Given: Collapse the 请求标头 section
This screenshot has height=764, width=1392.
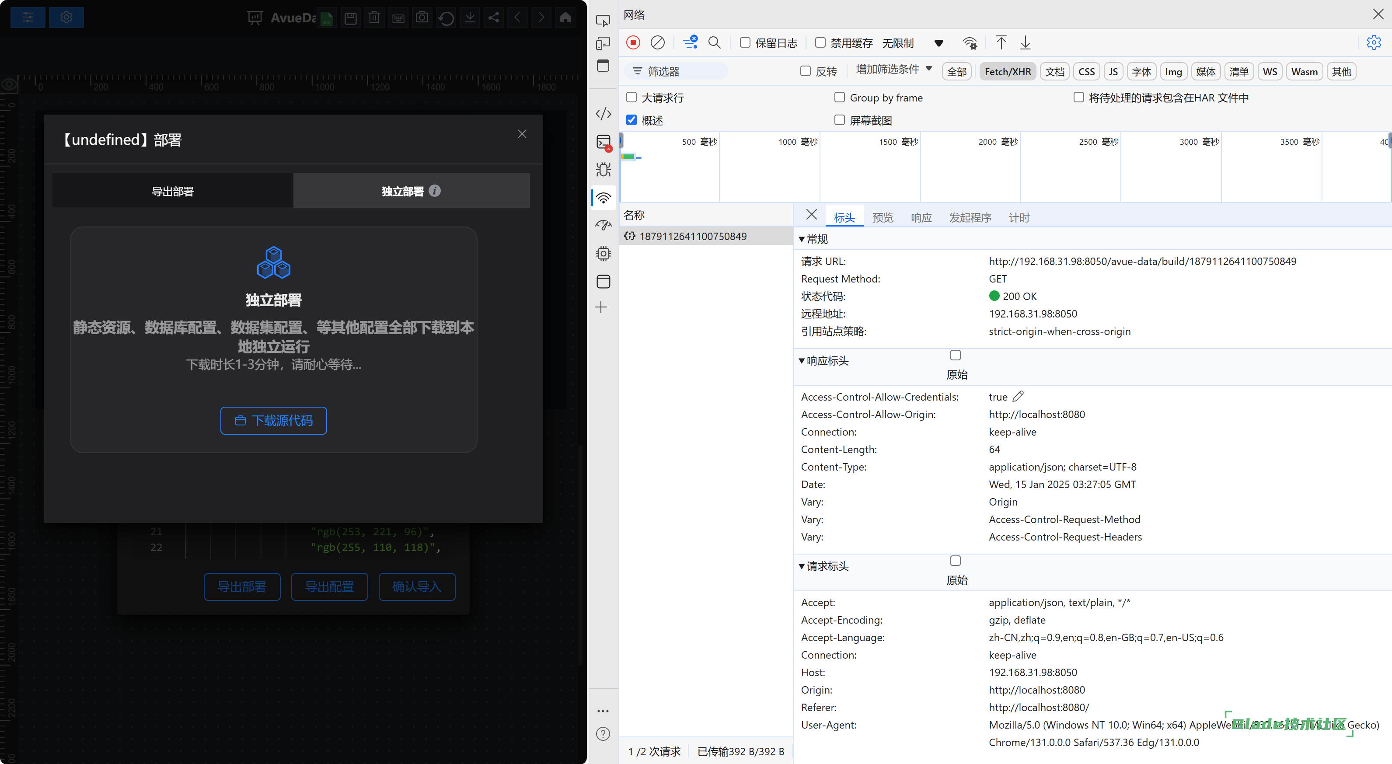Looking at the screenshot, I should [x=802, y=566].
